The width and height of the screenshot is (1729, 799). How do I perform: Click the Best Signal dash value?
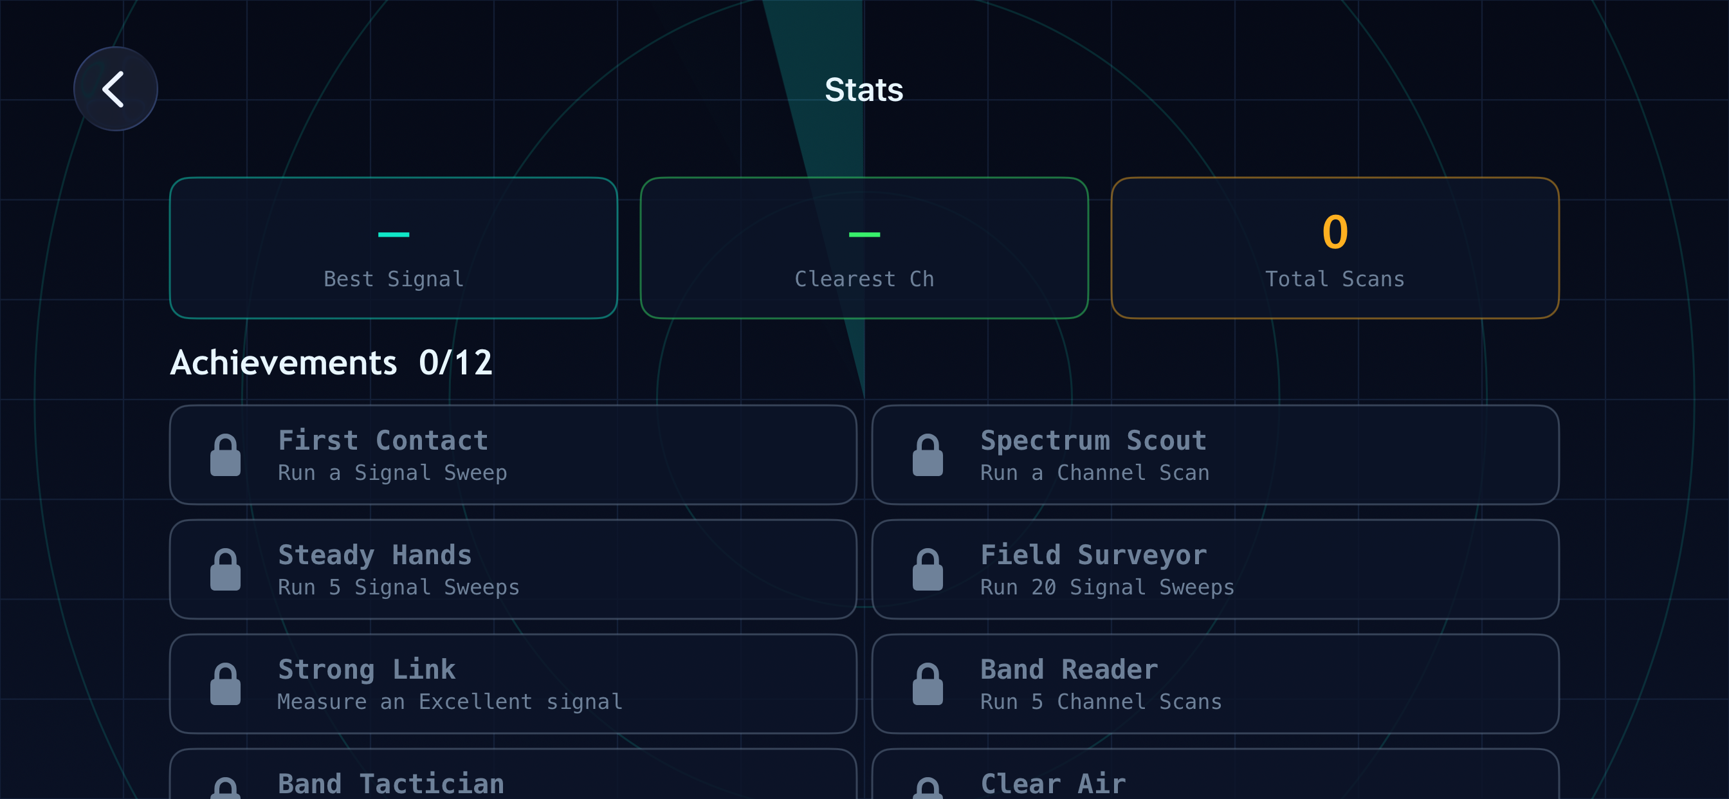click(x=393, y=234)
